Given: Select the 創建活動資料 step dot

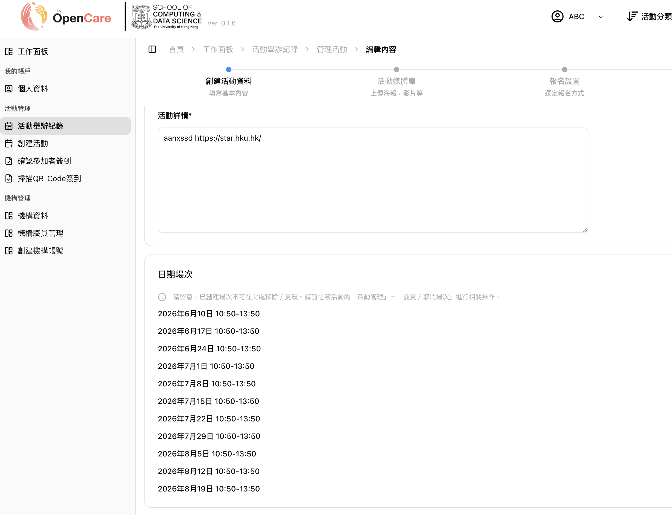Looking at the screenshot, I should (x=228, y=70).
